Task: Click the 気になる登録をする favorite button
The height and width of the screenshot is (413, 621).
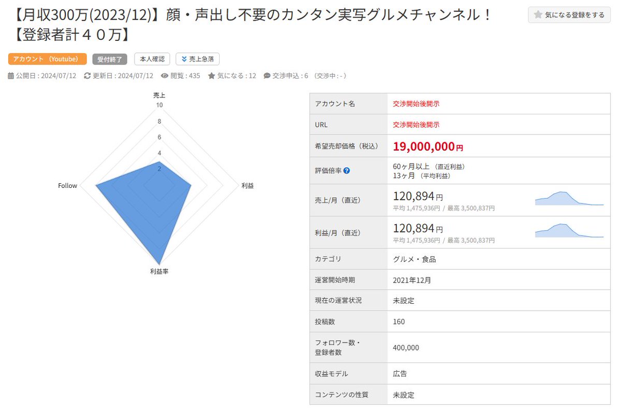Action: [569, 14]
